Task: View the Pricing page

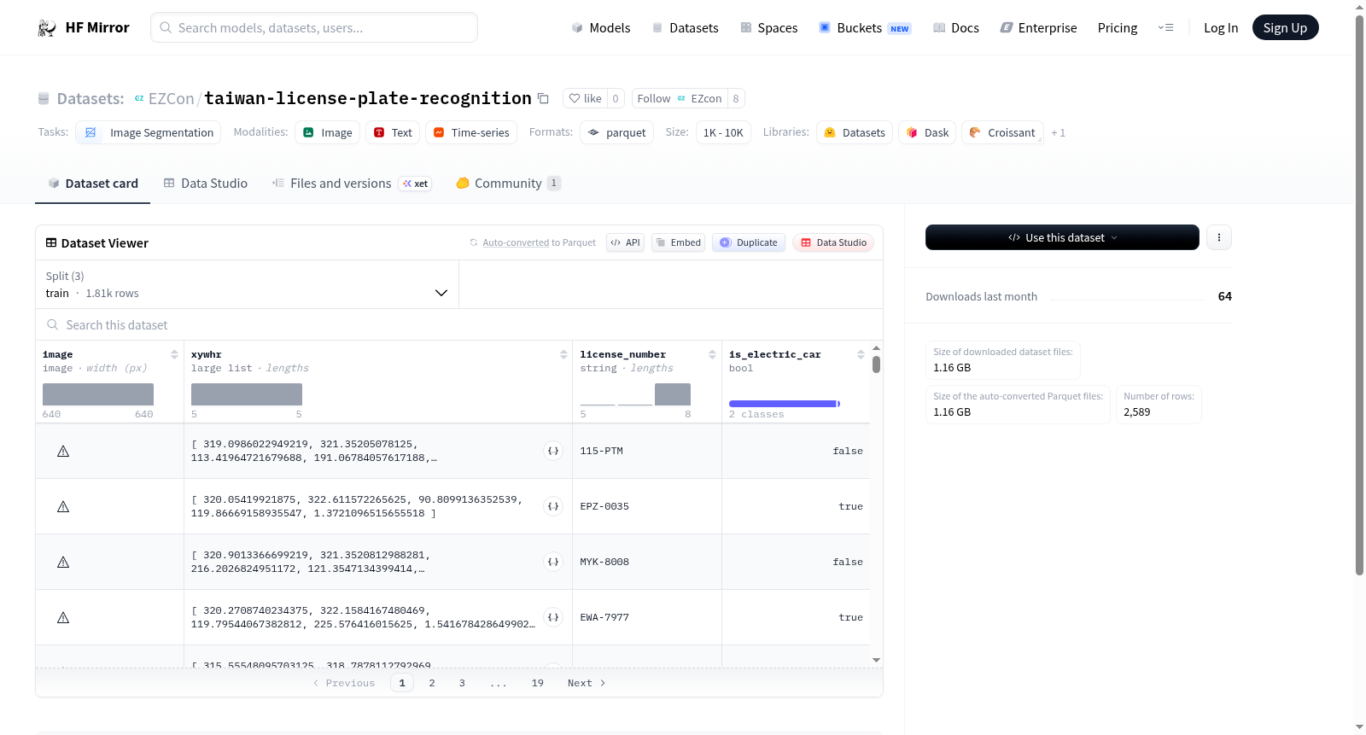Action: pyautogui.click(x=1118, y=28)
